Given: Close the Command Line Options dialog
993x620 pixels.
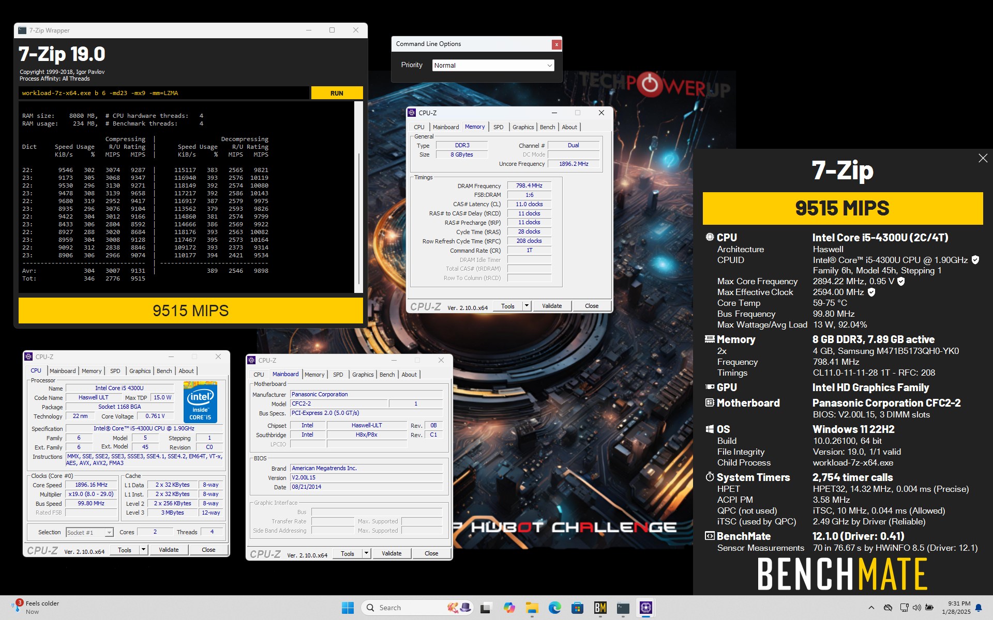Looking at the screenshot, I should (x=556, y=44).
